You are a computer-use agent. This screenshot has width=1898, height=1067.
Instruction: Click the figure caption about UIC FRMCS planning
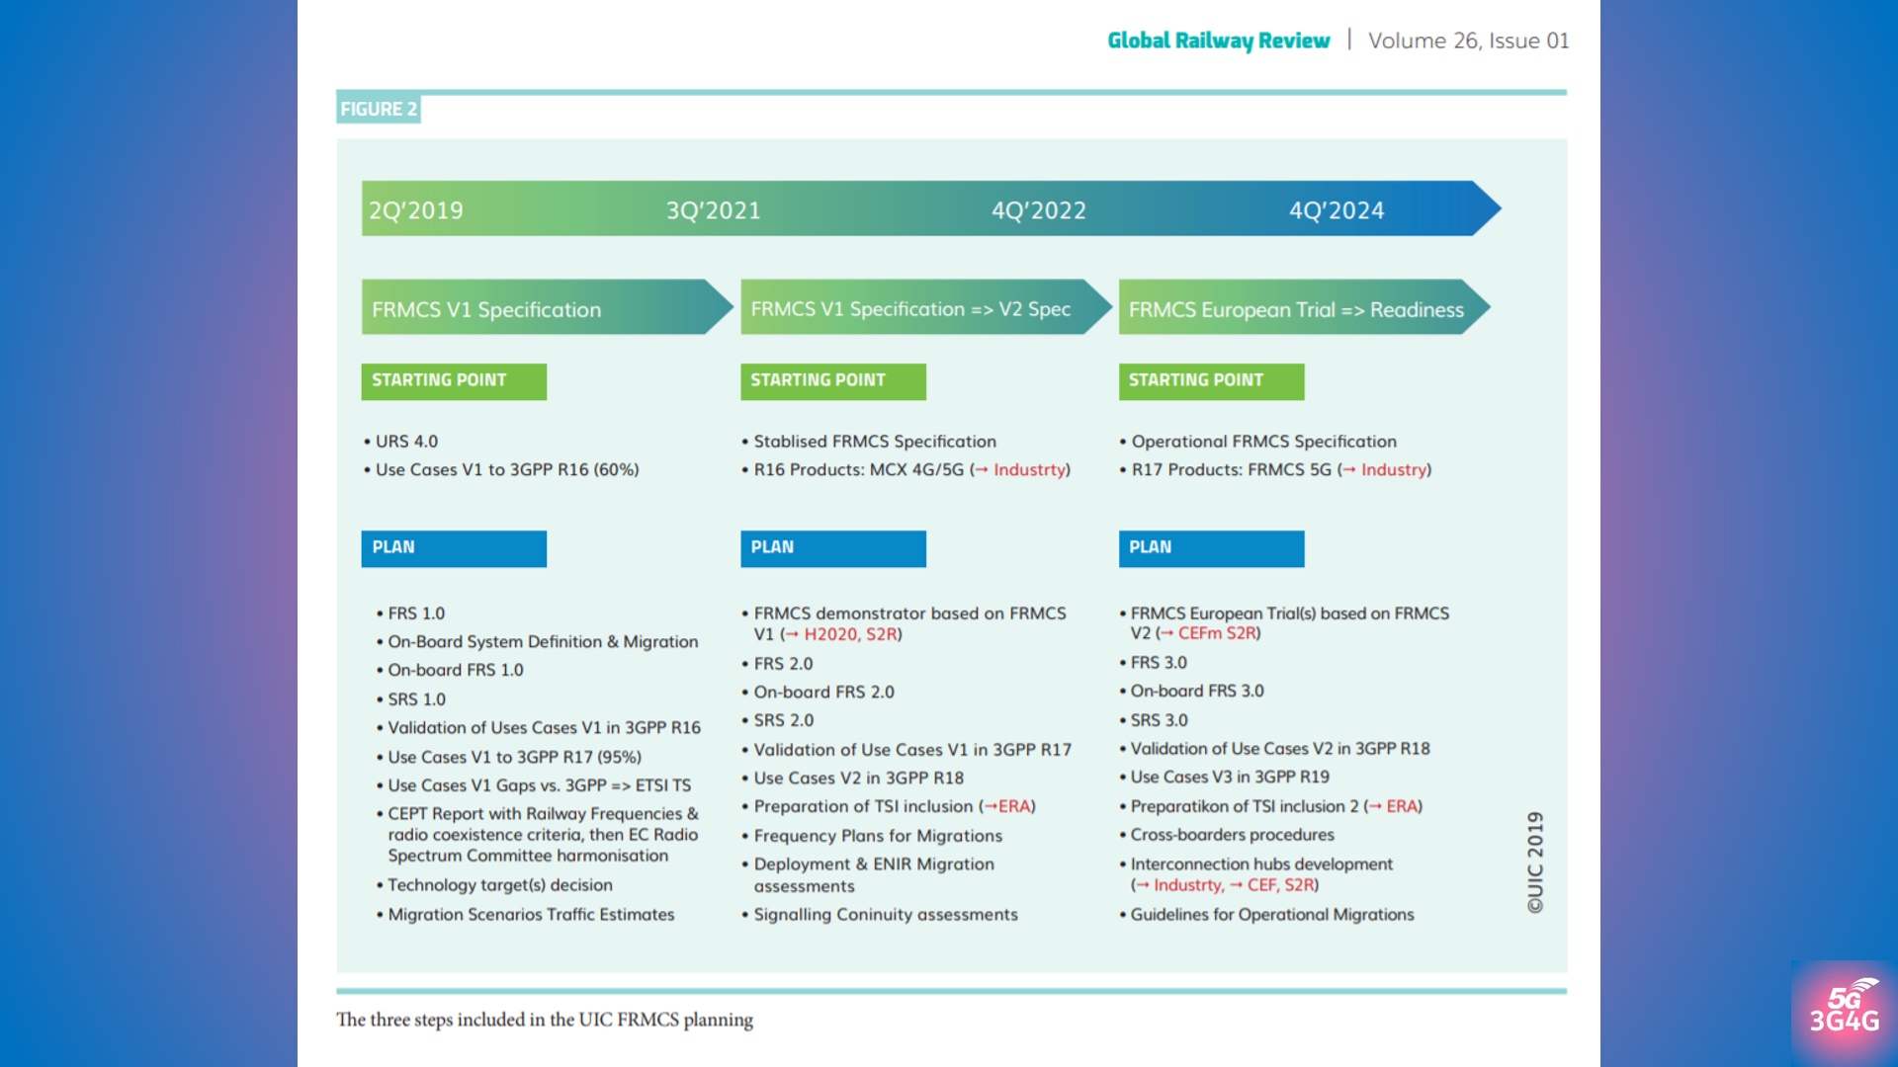point(545,1020)
